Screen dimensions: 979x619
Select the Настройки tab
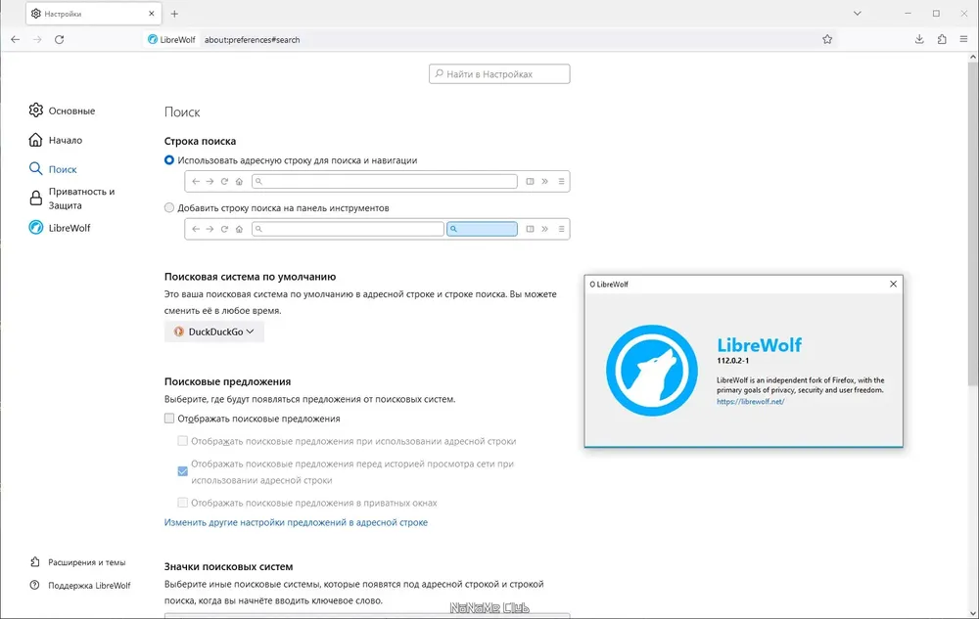[x=93, y=13]
